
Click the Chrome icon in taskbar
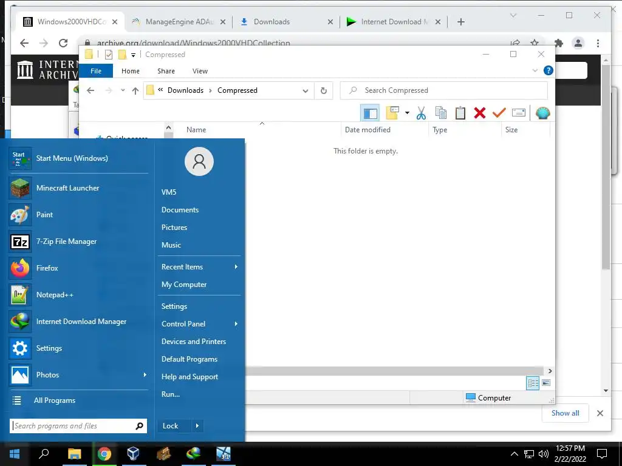(104, 453)
